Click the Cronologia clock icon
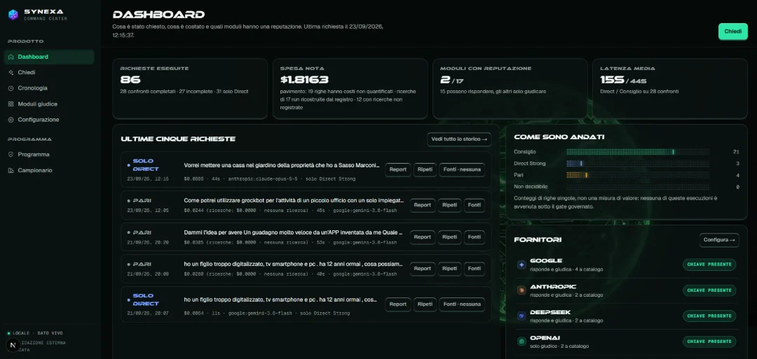 [11, 88]
